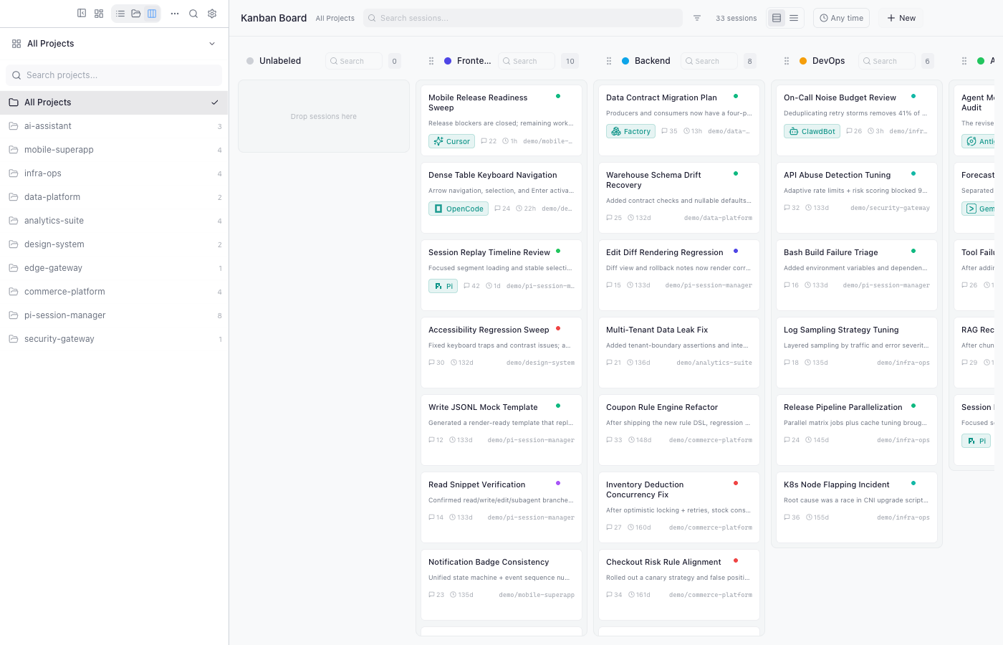
Task: Switch to list view mode
Action: (x=120, y=14)
